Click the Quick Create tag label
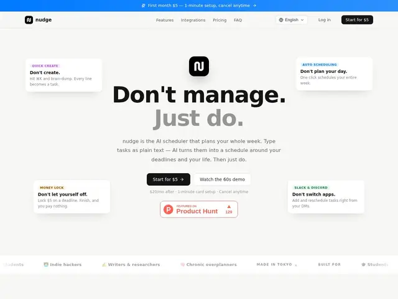 pos(45,66)
